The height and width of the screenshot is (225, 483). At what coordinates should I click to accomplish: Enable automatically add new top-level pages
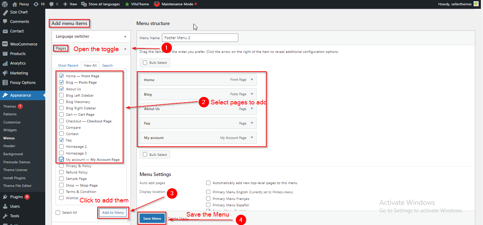[x=209, y=183]
